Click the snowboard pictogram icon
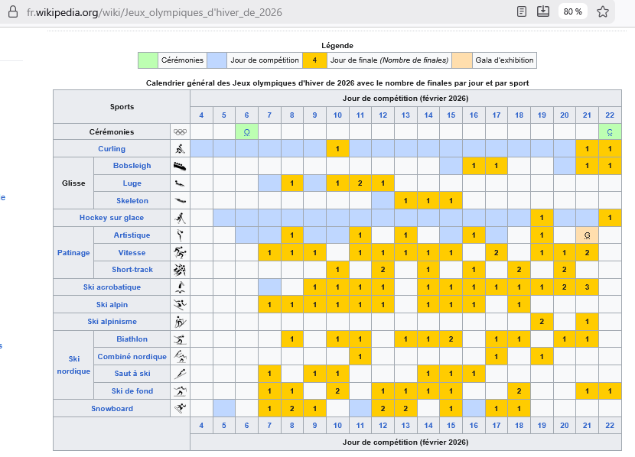635x457 pixels. 180,409
